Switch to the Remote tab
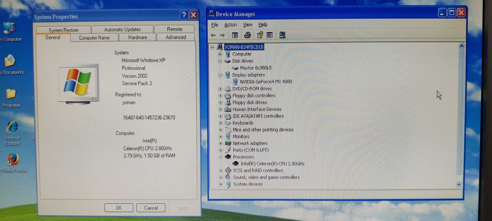The width and height of the screenshot is (492, 221). (x=175, y=29)
